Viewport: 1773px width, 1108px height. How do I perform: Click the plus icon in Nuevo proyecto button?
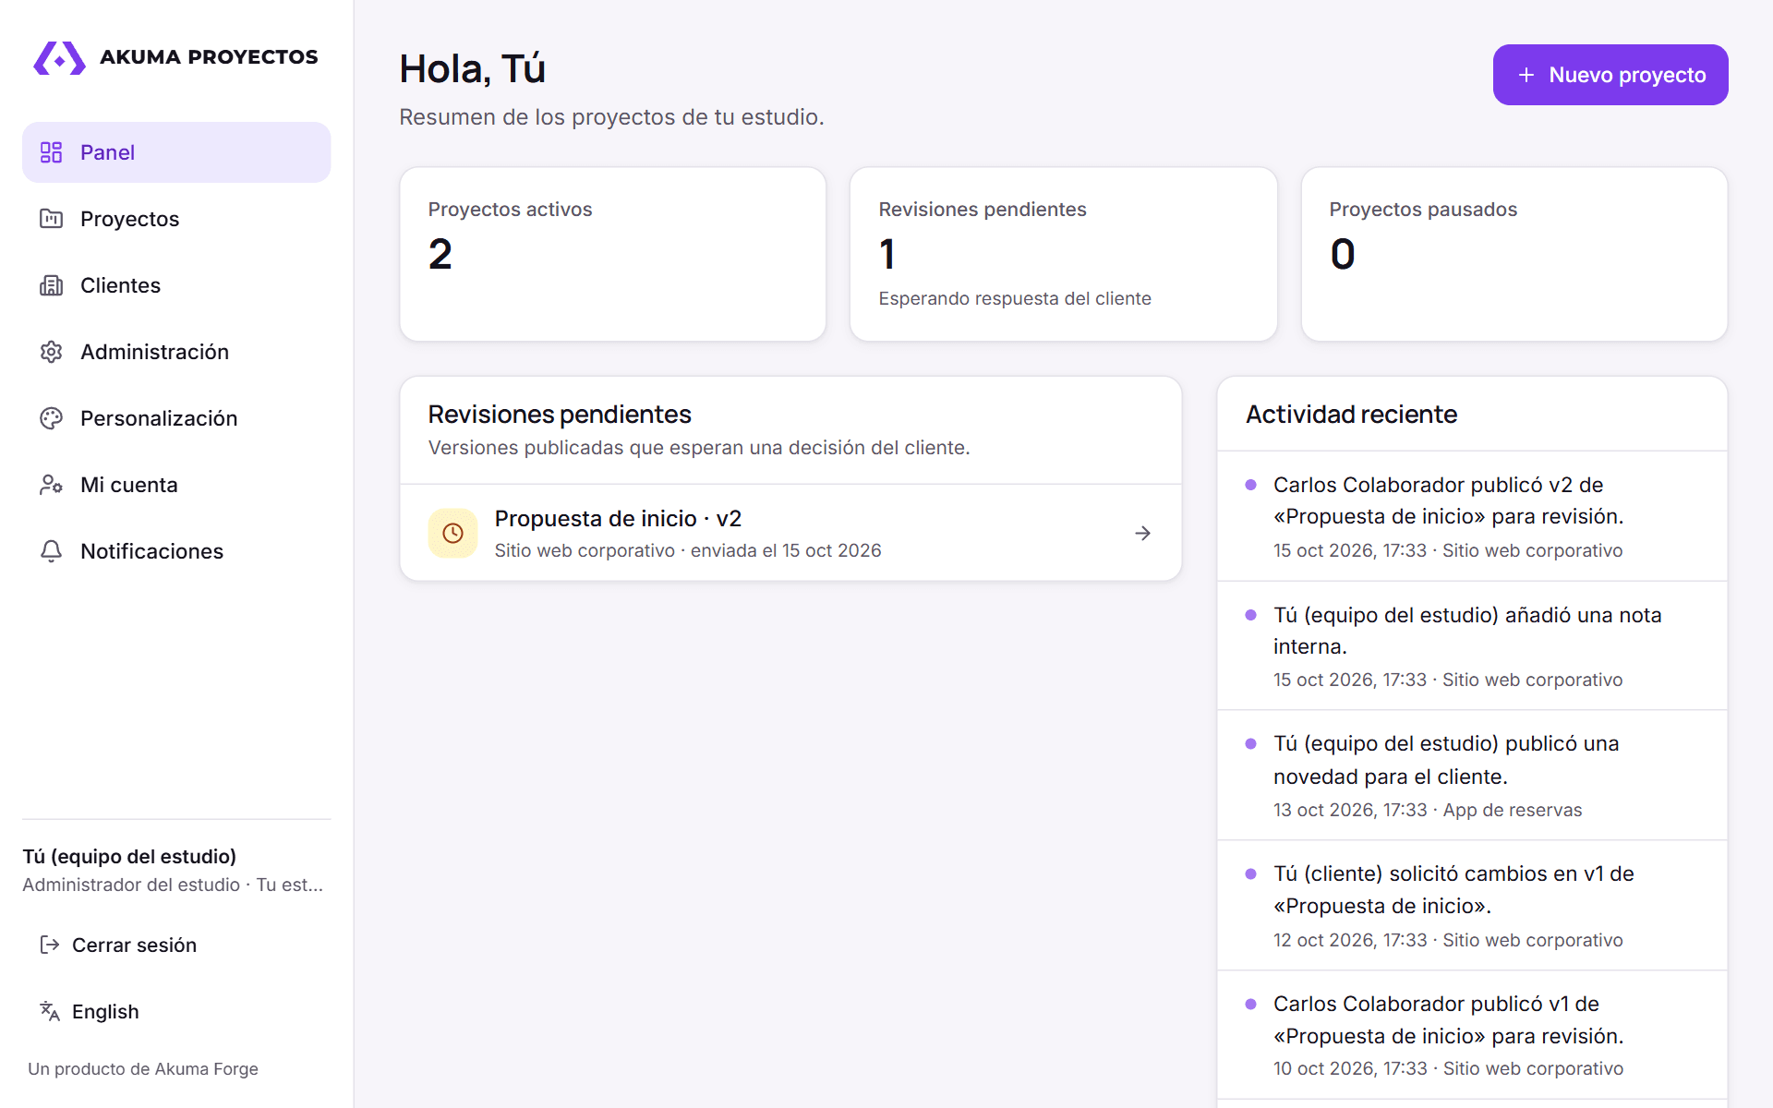[x=1526, y=75]
